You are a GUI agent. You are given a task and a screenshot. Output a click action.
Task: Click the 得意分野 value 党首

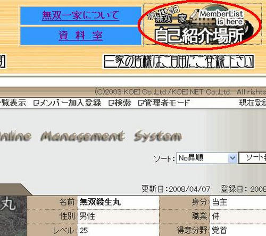(x=220, y=230)
